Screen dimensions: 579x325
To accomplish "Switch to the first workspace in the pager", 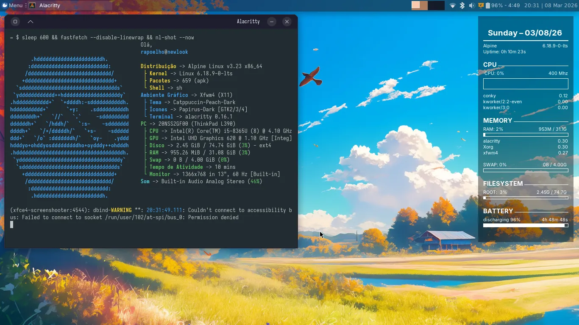I will tap(415, 6).
